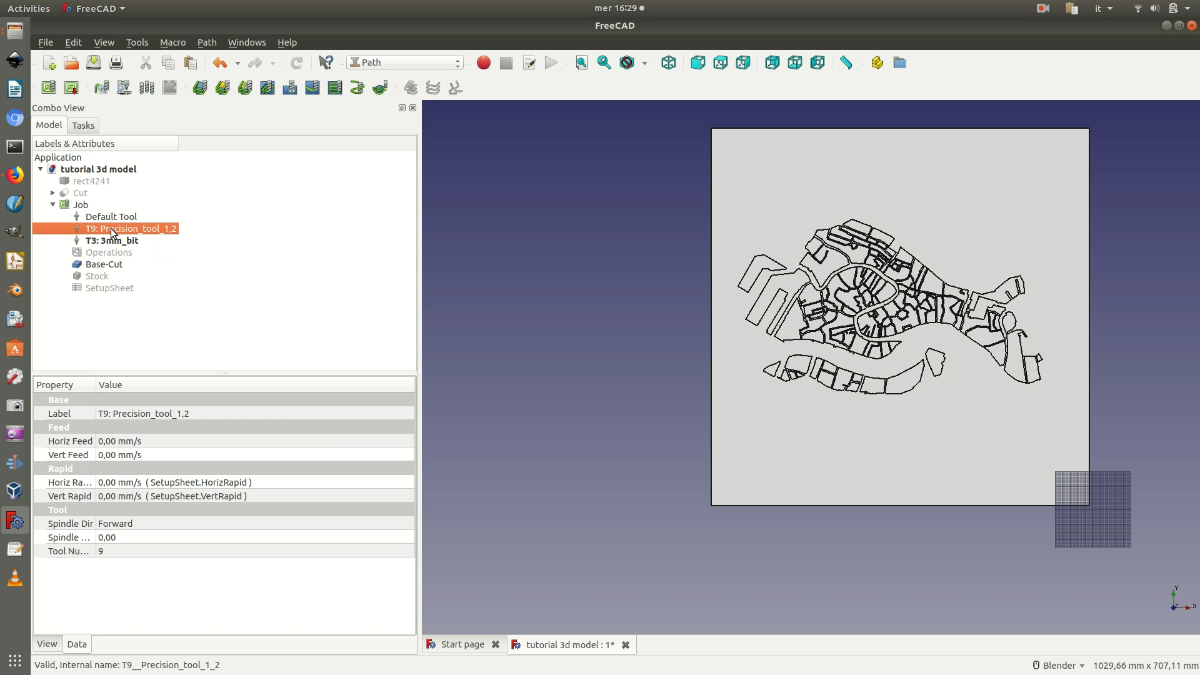Undo the last action

click(x=219, y=62)
